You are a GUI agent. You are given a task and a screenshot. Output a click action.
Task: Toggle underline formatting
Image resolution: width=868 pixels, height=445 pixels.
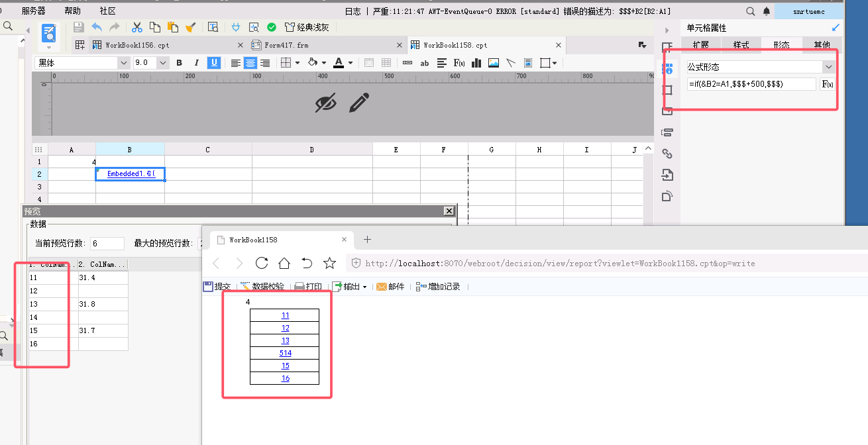tap(214, 63)
